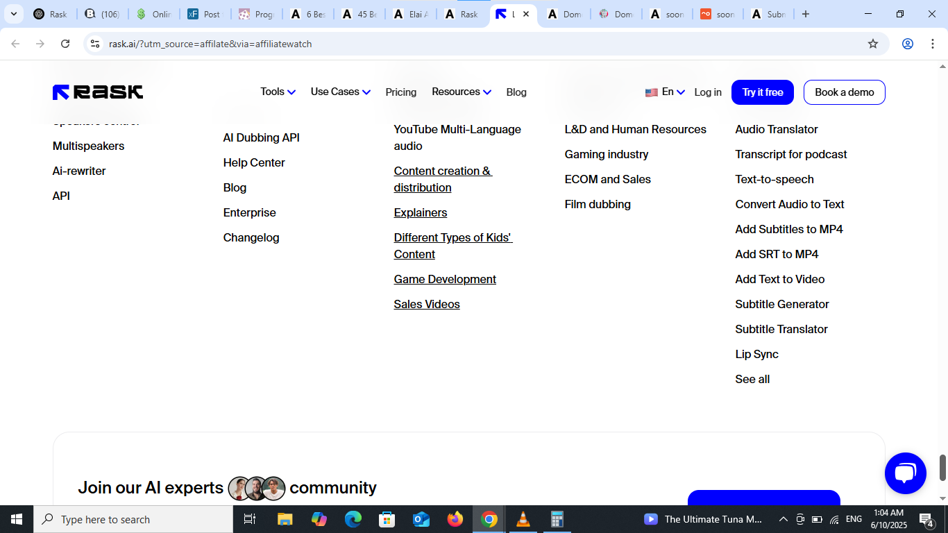
Task: Switch to the 'Post' browser tab
Action: (x=205, y=14)
